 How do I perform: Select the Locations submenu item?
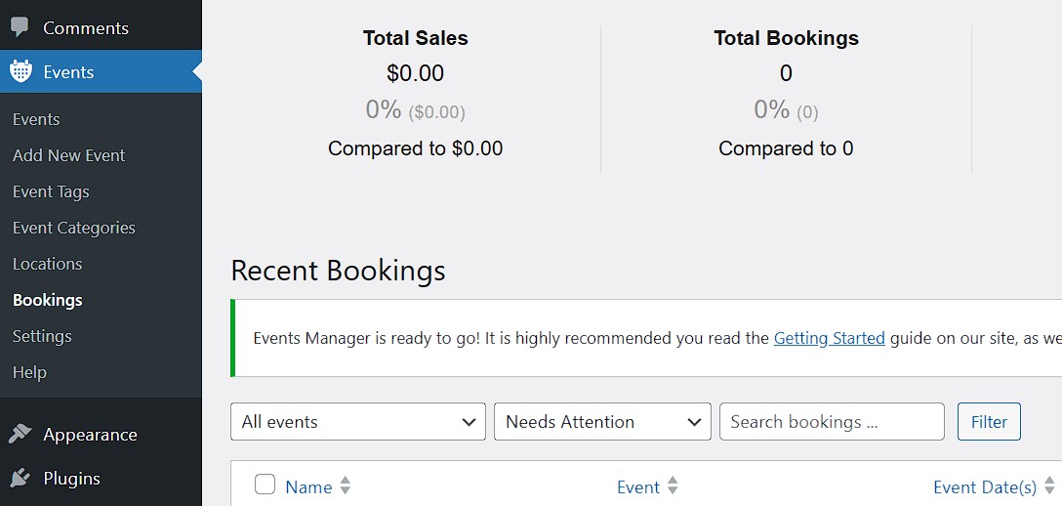pos(47,264)
